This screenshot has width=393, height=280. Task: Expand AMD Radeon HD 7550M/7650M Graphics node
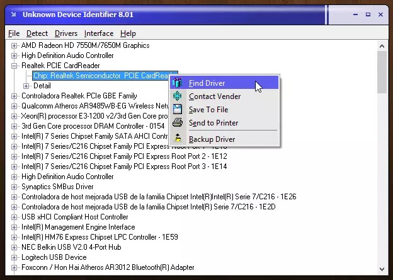pyautogui.click(x=14, y=45)
